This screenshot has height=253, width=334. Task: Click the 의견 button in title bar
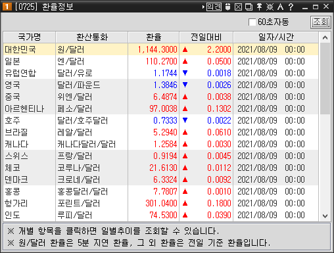214,7
